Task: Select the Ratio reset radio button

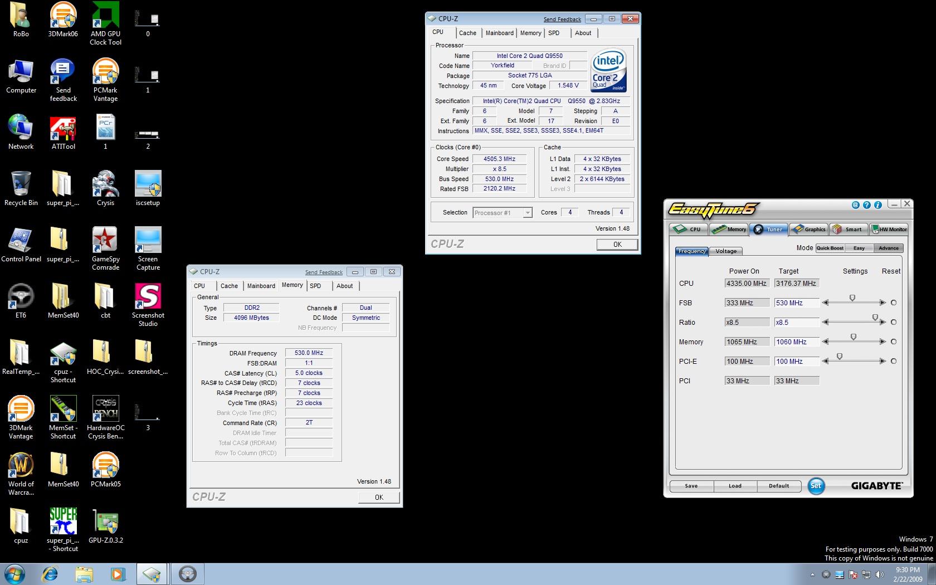Action: coord(894,322)
